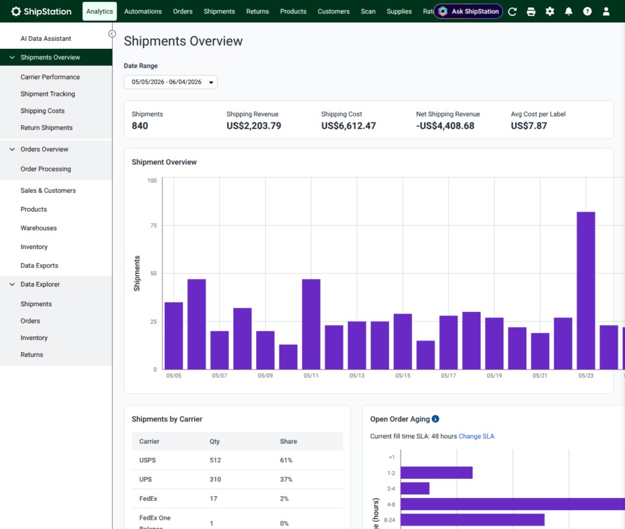Open Products in the sidebar
625x529 pixels.
(34, 209)
